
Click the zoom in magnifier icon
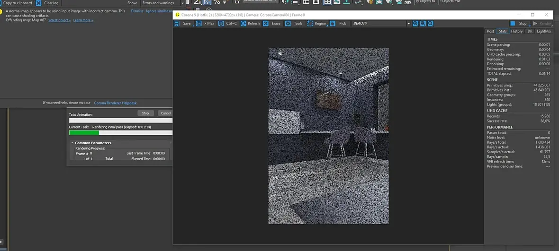pos(415,24)
